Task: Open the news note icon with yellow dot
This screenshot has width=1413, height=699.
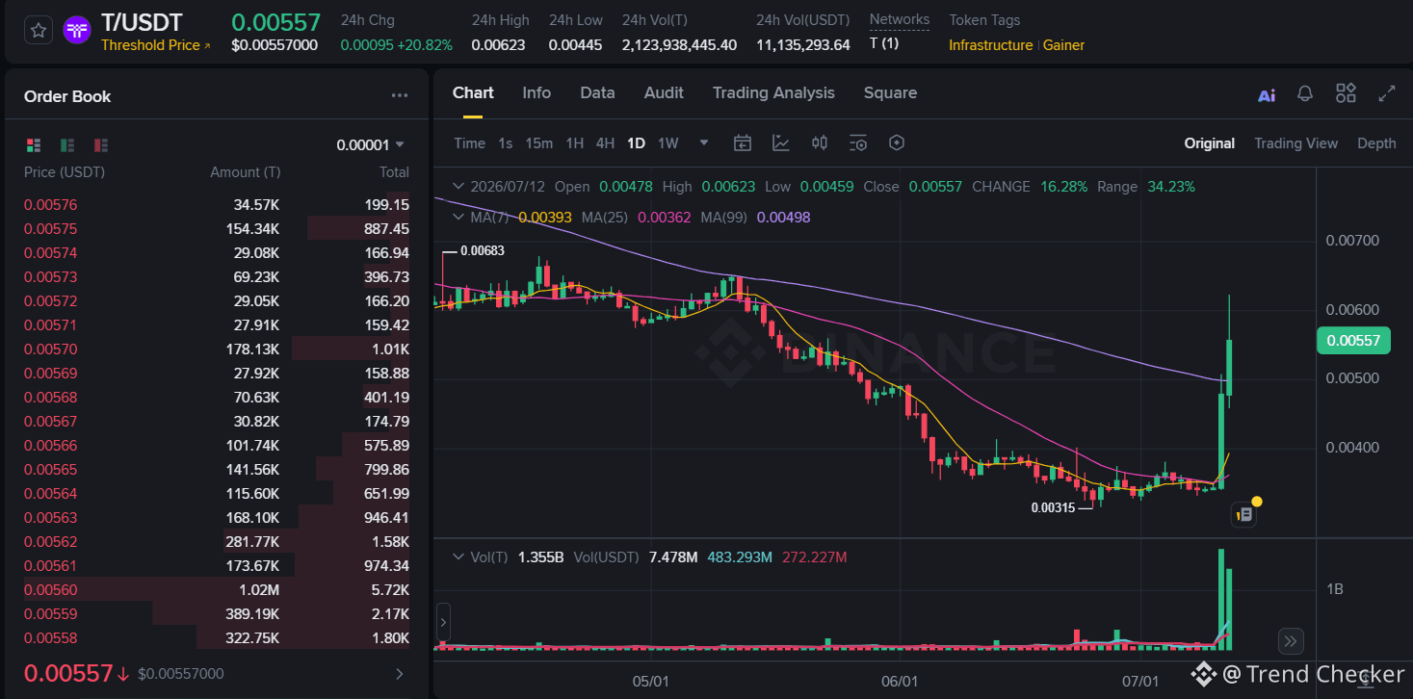Action: 1244,515
